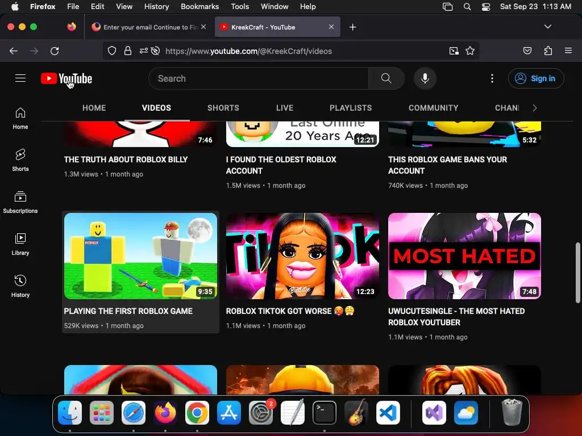Open Terminal from the Dock
Image resolution: width=582 pixels, height=436 pixels.
click(x=325, y=413)
